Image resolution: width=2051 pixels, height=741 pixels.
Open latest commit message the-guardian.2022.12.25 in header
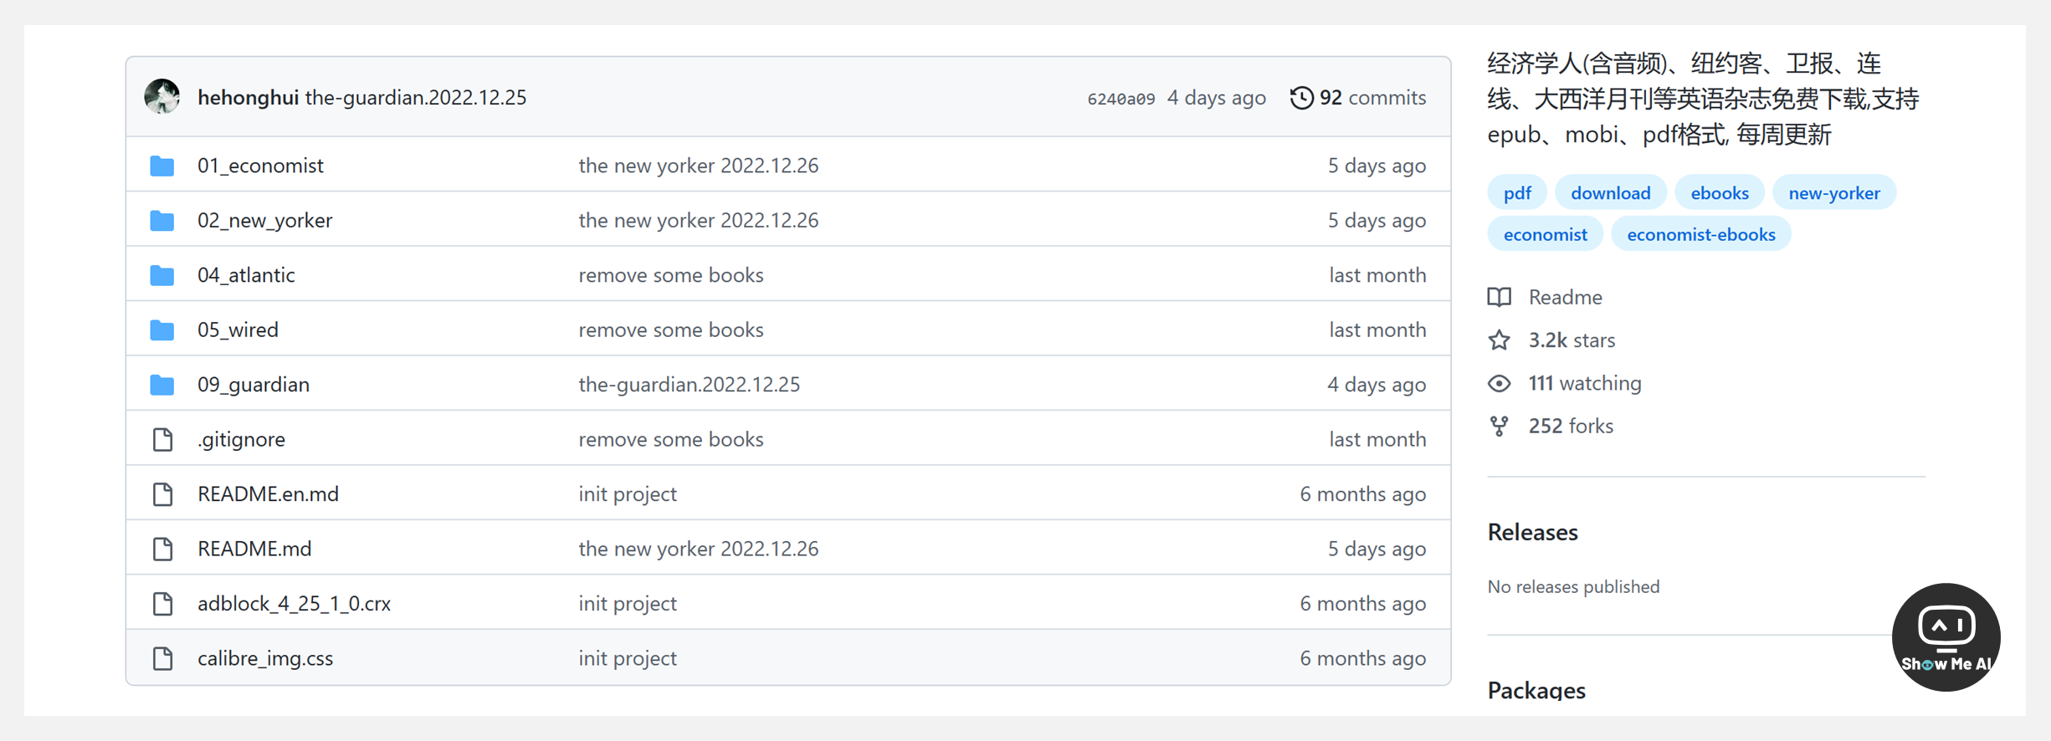click(x=416, y=97)
